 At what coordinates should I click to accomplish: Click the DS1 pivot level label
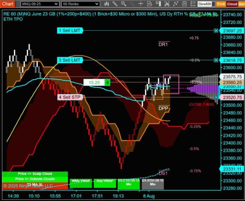coord(163,173)
